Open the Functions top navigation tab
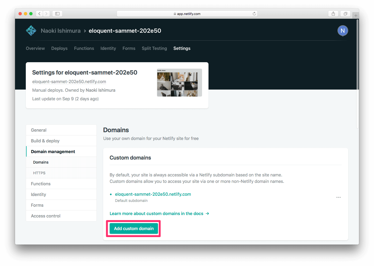 point(84,48)
